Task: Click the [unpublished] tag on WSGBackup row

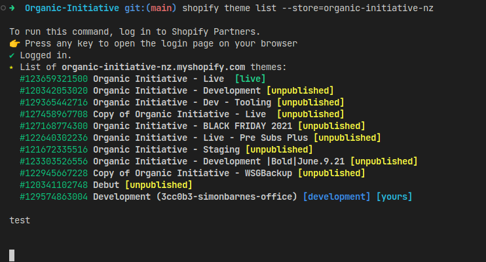Action: click(x=331, y=173)
